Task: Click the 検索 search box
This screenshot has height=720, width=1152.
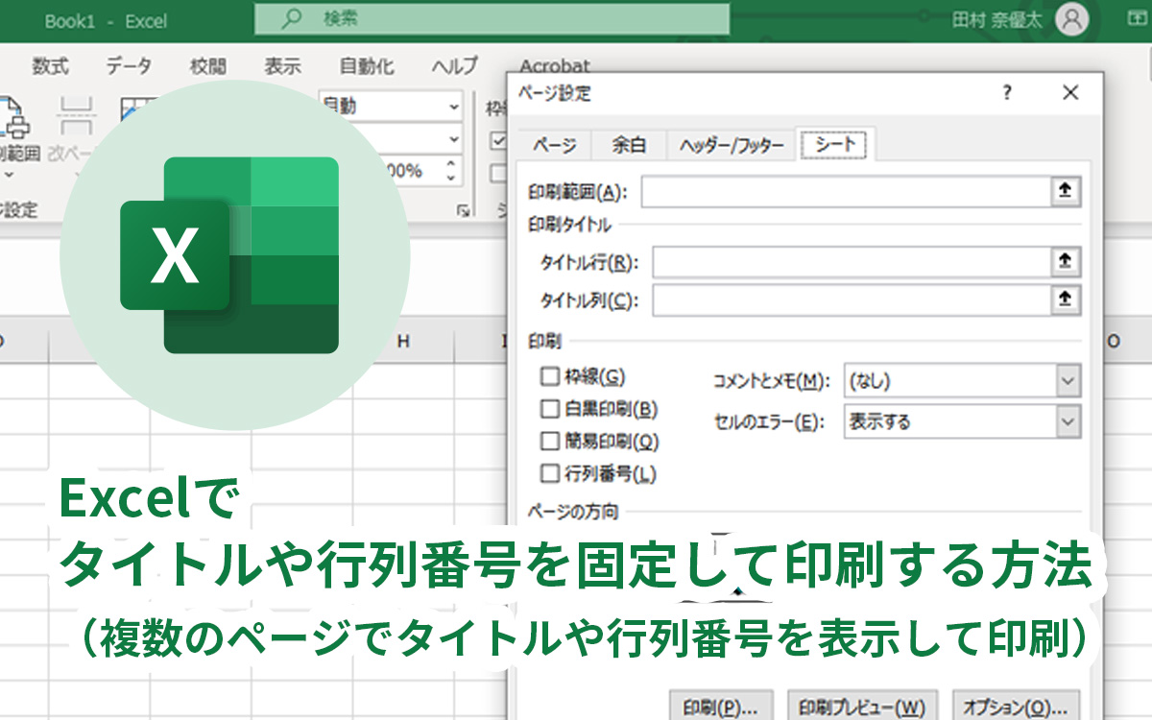Action: click(492, 19)
